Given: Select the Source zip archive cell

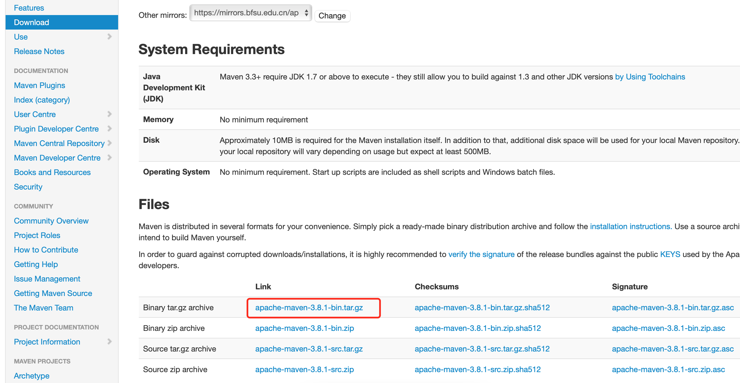Looking at the screenshot, I should [175, 370].
